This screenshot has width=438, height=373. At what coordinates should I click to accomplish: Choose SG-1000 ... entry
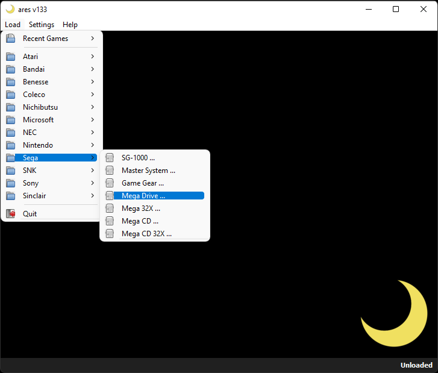click(155, 158)
